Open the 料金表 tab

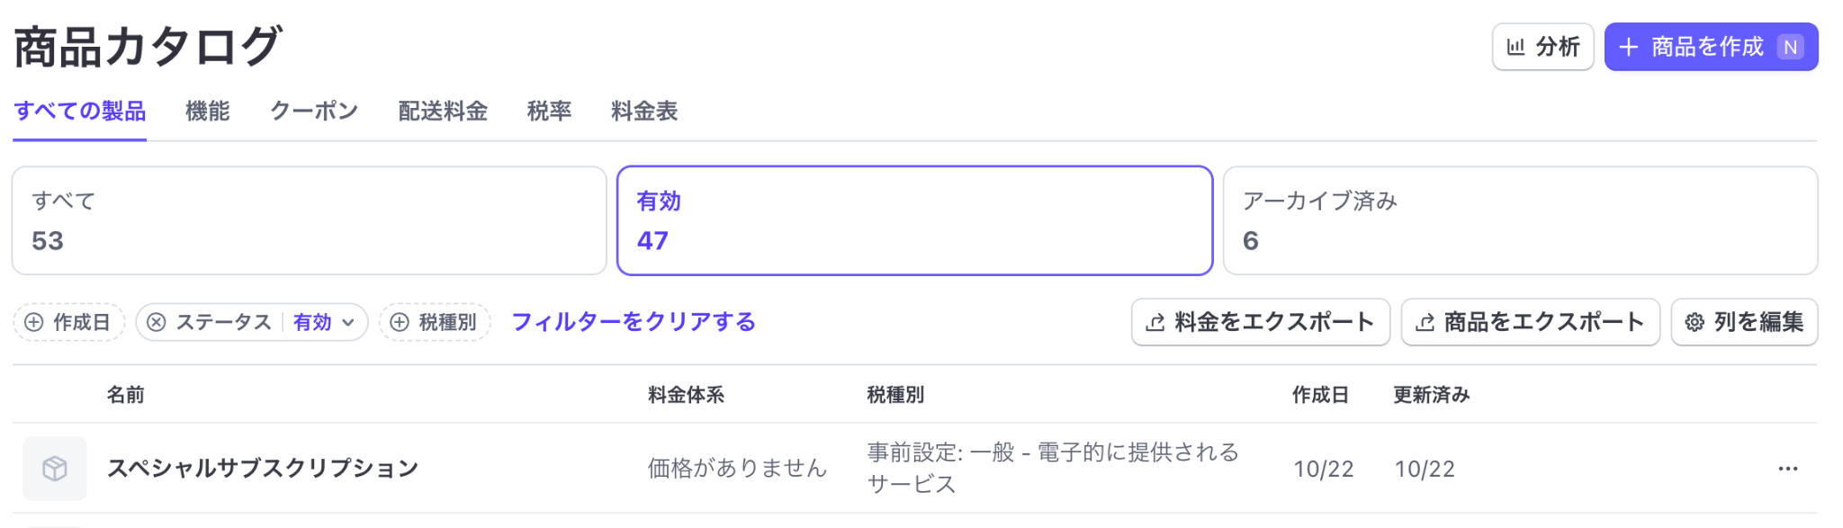(x=644, y=112)
